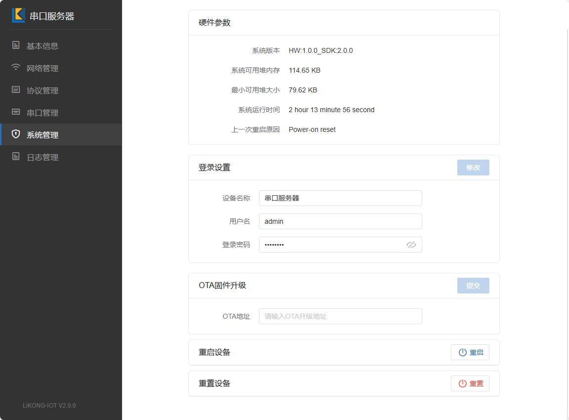
Task: Click the 系统运行时间 label
Action: pyautogui.click(x=259, y=110)
